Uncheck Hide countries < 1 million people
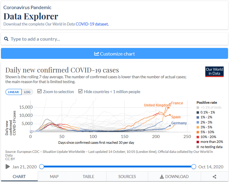The image size is (229, 182). (80, 92)
